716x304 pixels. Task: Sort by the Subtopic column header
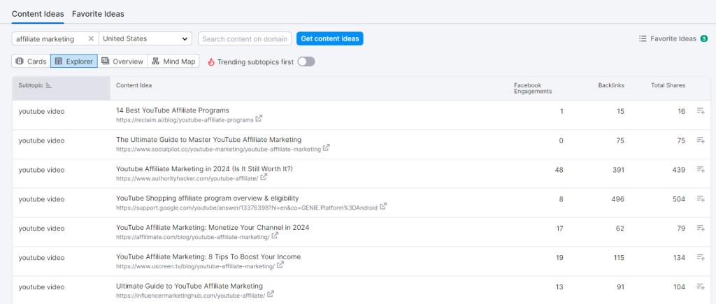[62, 88]
